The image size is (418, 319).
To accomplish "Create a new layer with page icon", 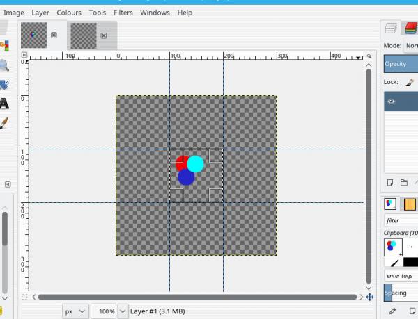I will click(x=389, y=183).
